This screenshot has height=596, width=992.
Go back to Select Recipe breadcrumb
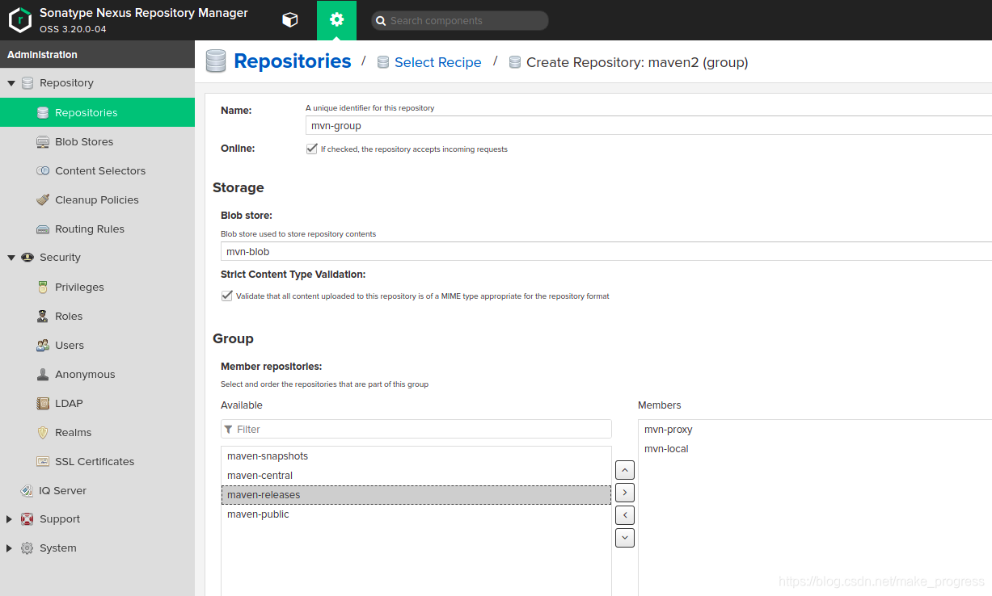pyautogui.click(x=438, y=62)
